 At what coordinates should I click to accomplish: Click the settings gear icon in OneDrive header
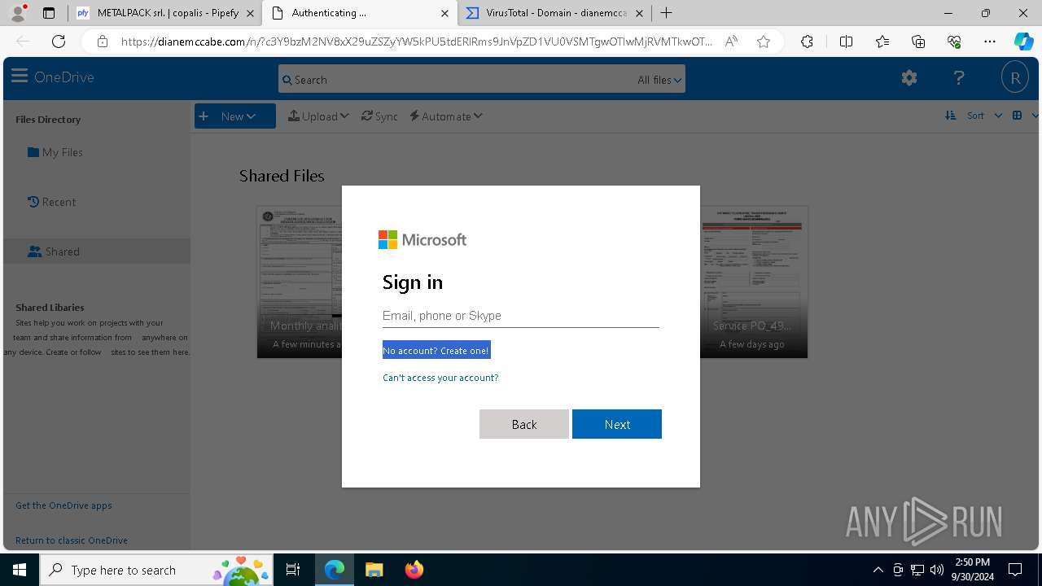click(x=909, y=78)
